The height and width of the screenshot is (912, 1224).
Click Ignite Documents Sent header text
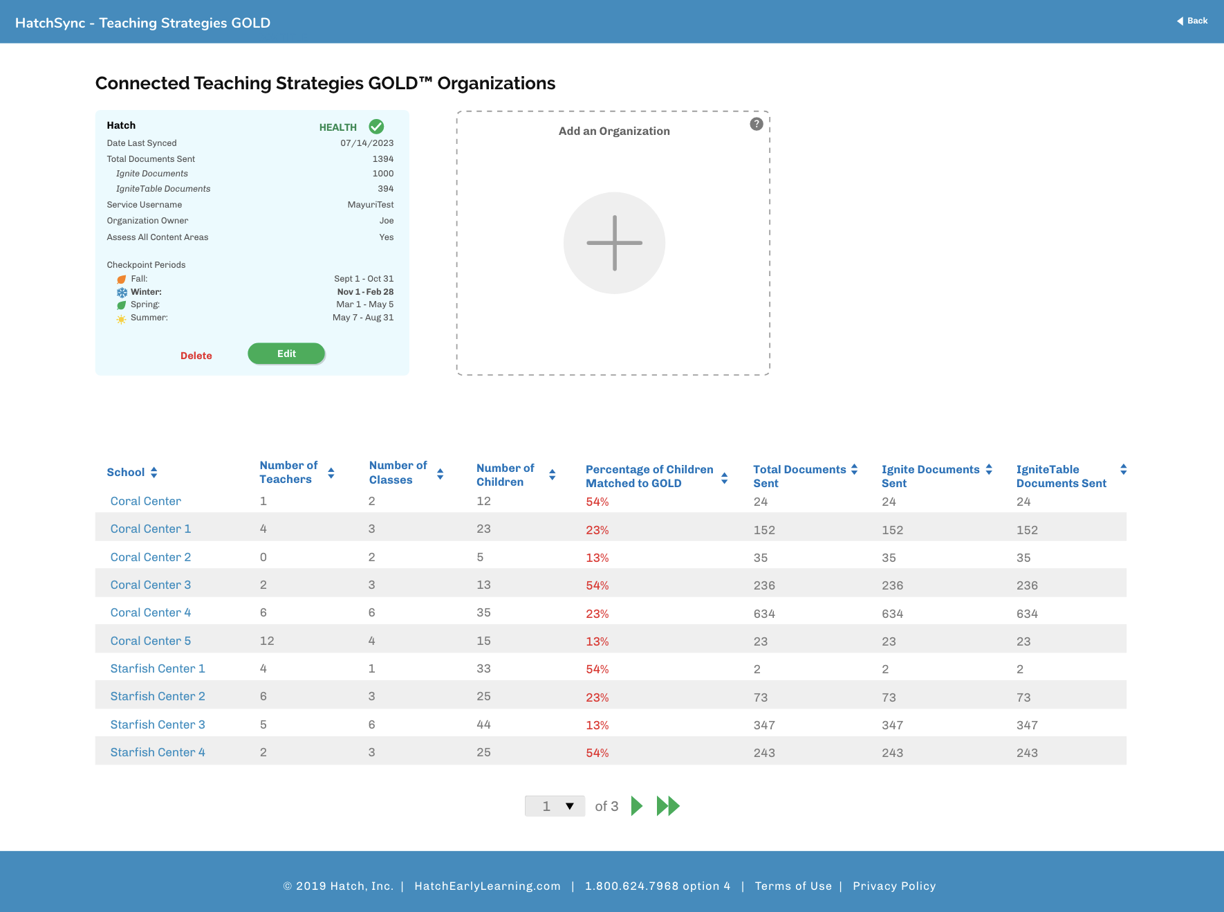coord(930,476)
